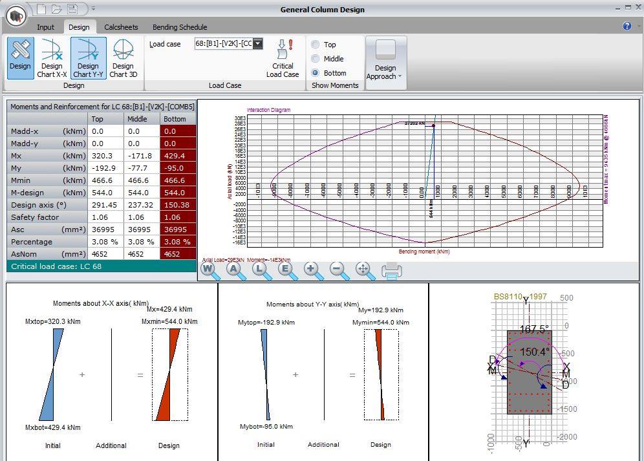Click the M-design row label
This screenshot has width=644, height=461.
point(47,192)
